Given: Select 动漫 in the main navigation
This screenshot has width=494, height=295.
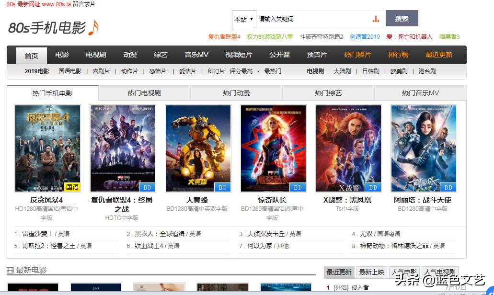Looking at the screenshot, I should [130, 55].
